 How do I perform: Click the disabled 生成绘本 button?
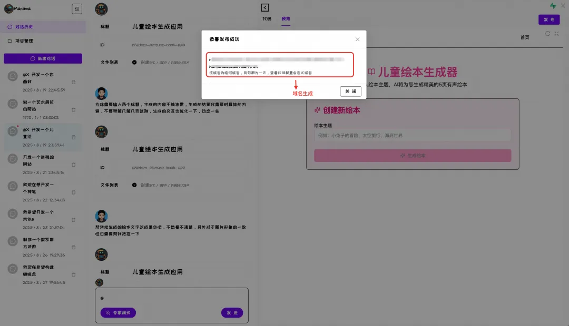[x=413, y=155]
